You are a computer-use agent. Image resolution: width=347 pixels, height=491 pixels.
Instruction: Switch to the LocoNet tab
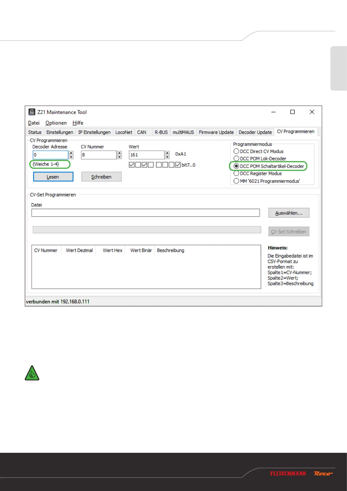pos(124,132)
